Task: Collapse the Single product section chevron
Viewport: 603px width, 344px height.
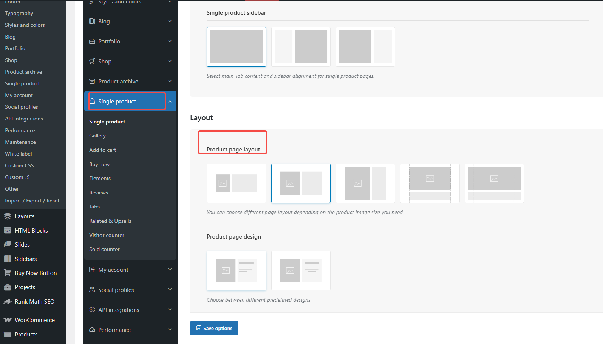Action: (x=170, y=102)
